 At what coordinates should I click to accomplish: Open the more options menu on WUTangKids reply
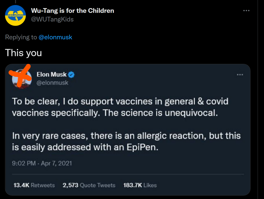246,11
